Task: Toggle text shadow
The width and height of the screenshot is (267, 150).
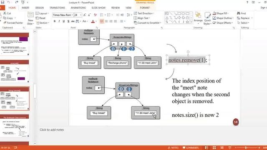Action: pos(68,21)
